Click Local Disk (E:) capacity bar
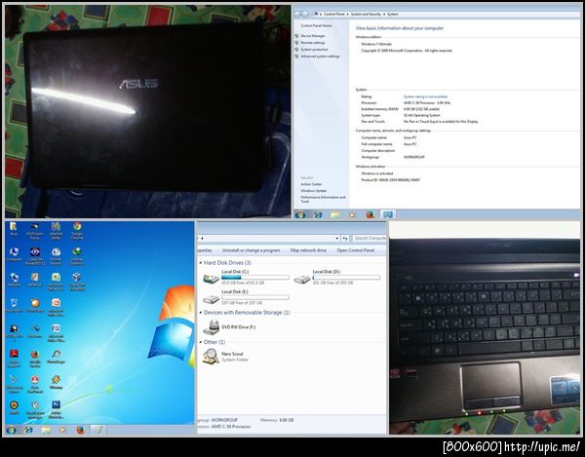Screen dimensions: 585x457 point(255,297)
